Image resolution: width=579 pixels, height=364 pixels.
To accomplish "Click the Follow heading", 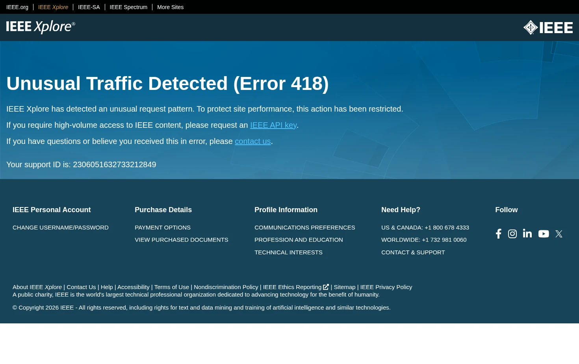I will (507, 210).
